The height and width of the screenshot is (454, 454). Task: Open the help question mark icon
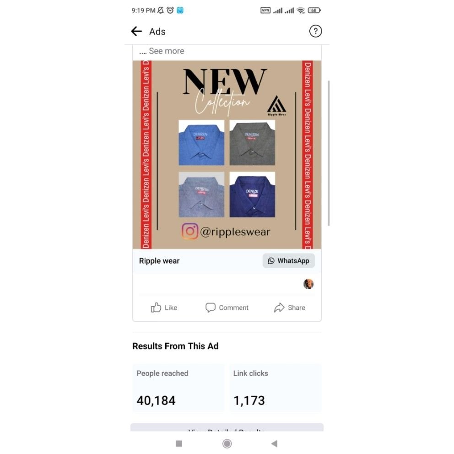tap(315, 31)
